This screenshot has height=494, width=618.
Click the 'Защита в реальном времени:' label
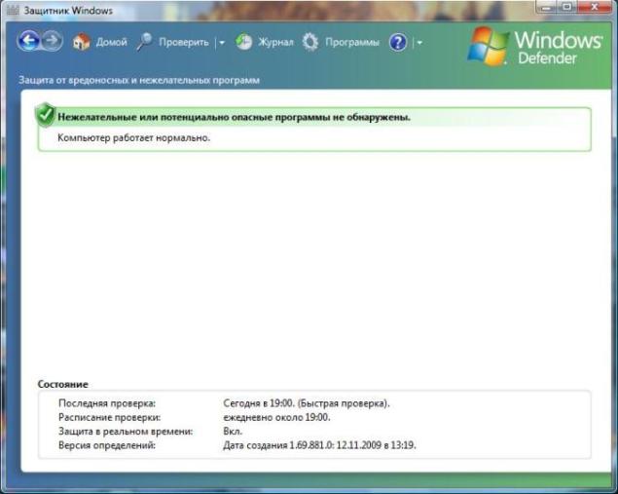[126, 432]
